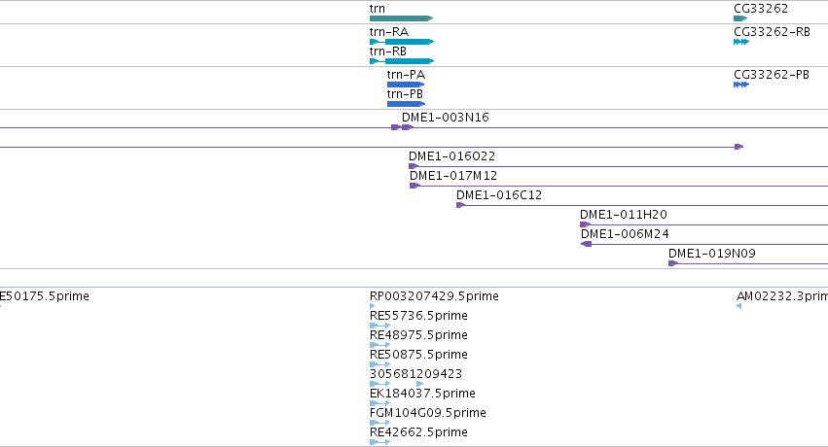
Task: Click the CG33262 gene glyph
Action: [x=740, y=18]
